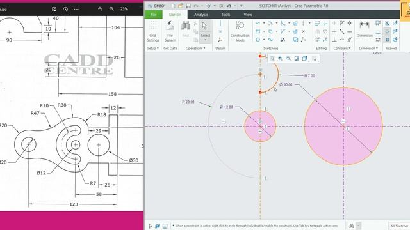Open the All Sketcher selection filter

(x=398, y=226)
